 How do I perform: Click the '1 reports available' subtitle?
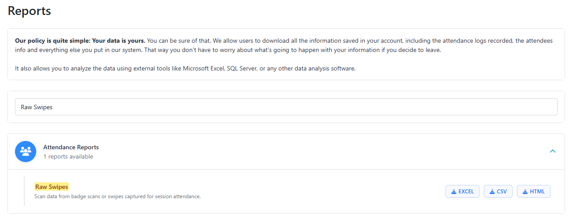[x=68, y=156]
